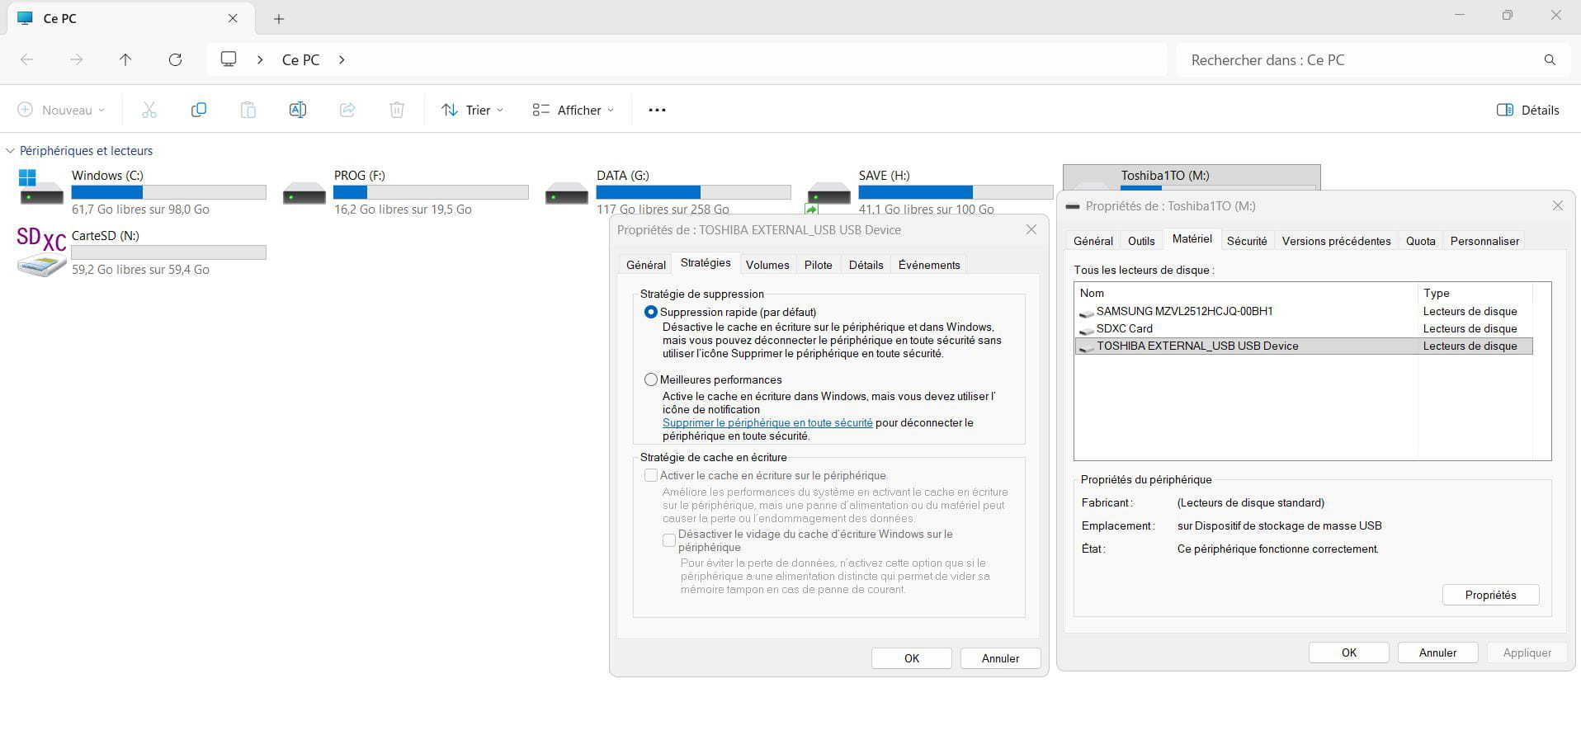Switch to the Général tab in Toshiba1TO dialog
Viewport: 1581px width, 735px height.
pos(1093,241)
